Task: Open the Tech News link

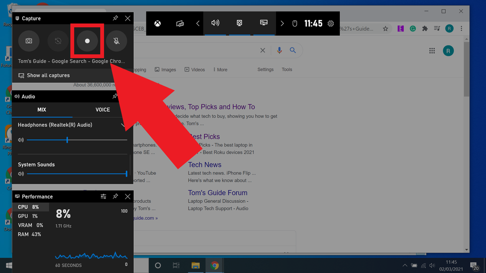Action: pyautogui.click(x=204, y=165)
